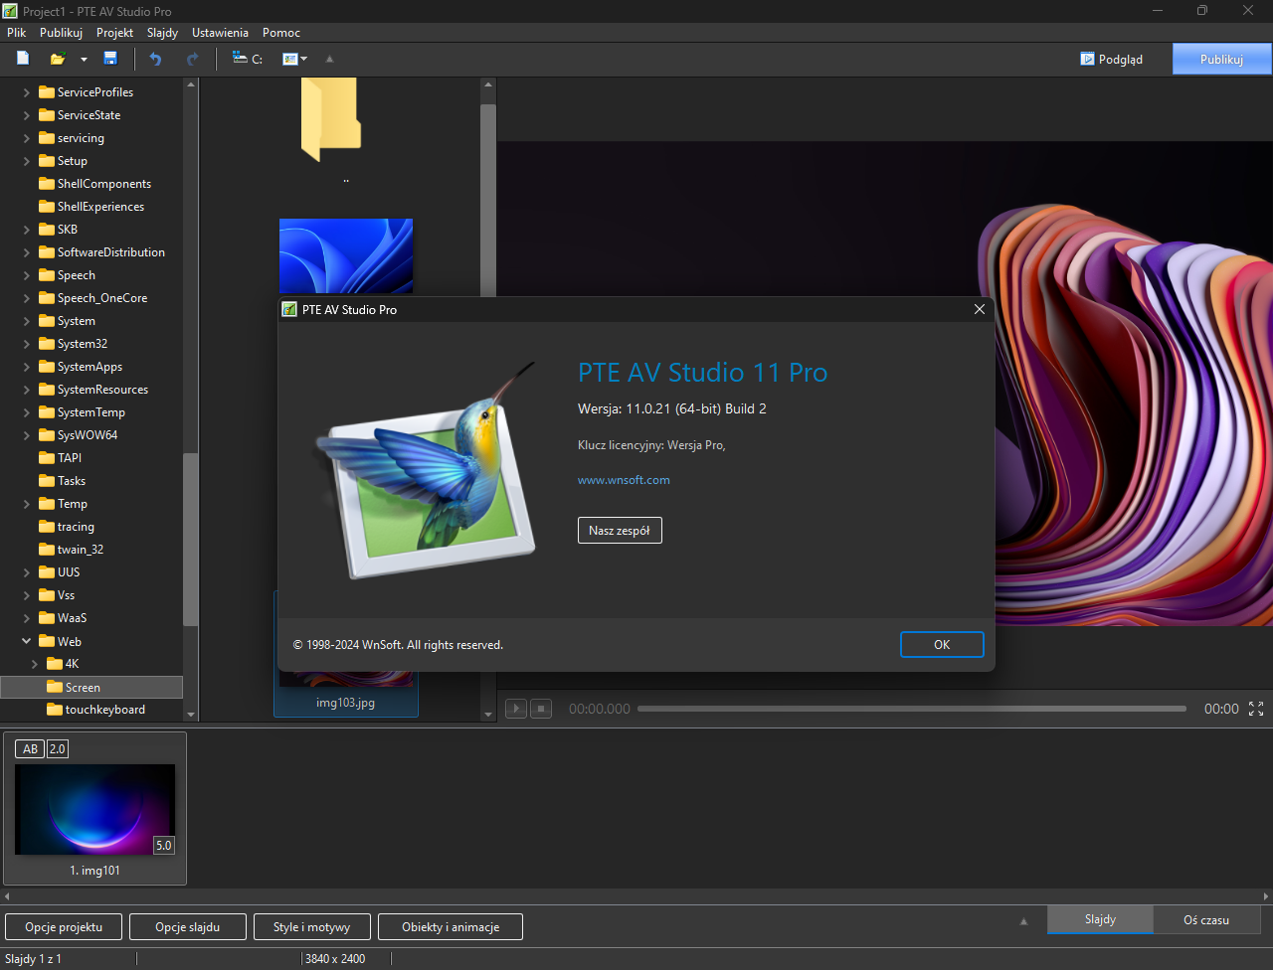Go up one folder level arrow
Image resolution: width=1273 pixels, height=970 pixels.
click(330, 59)
